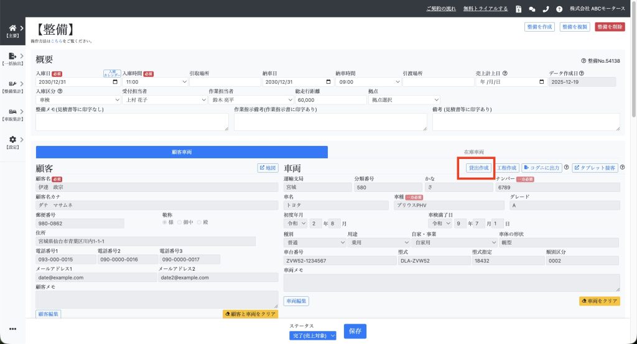Select the 御中 honorific radio button
637x344 pixels.
click(180, 222)
